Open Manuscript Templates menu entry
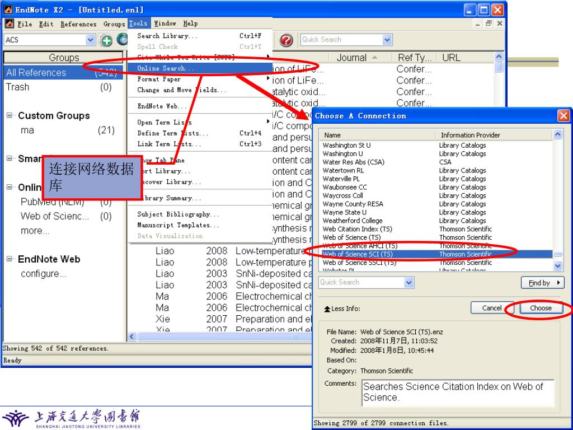The width and height of the screenshot is (573, 430). (x=200, y=225)
